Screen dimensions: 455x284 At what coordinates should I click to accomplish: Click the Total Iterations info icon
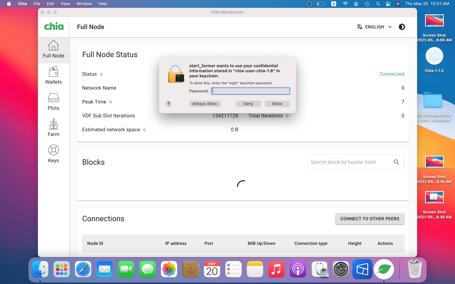[x=287, y=116]
